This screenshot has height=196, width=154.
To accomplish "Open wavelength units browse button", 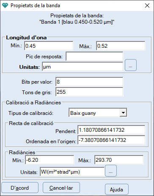I will click(131, 65).
